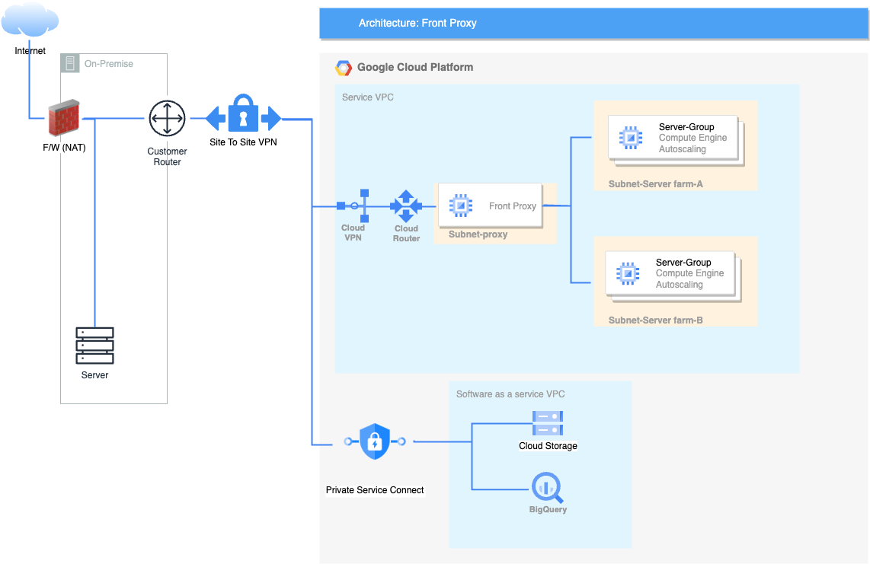The image size is (870, 564).
Task: Select the BigQuery magnifier icon
Action: pos(548,487)
